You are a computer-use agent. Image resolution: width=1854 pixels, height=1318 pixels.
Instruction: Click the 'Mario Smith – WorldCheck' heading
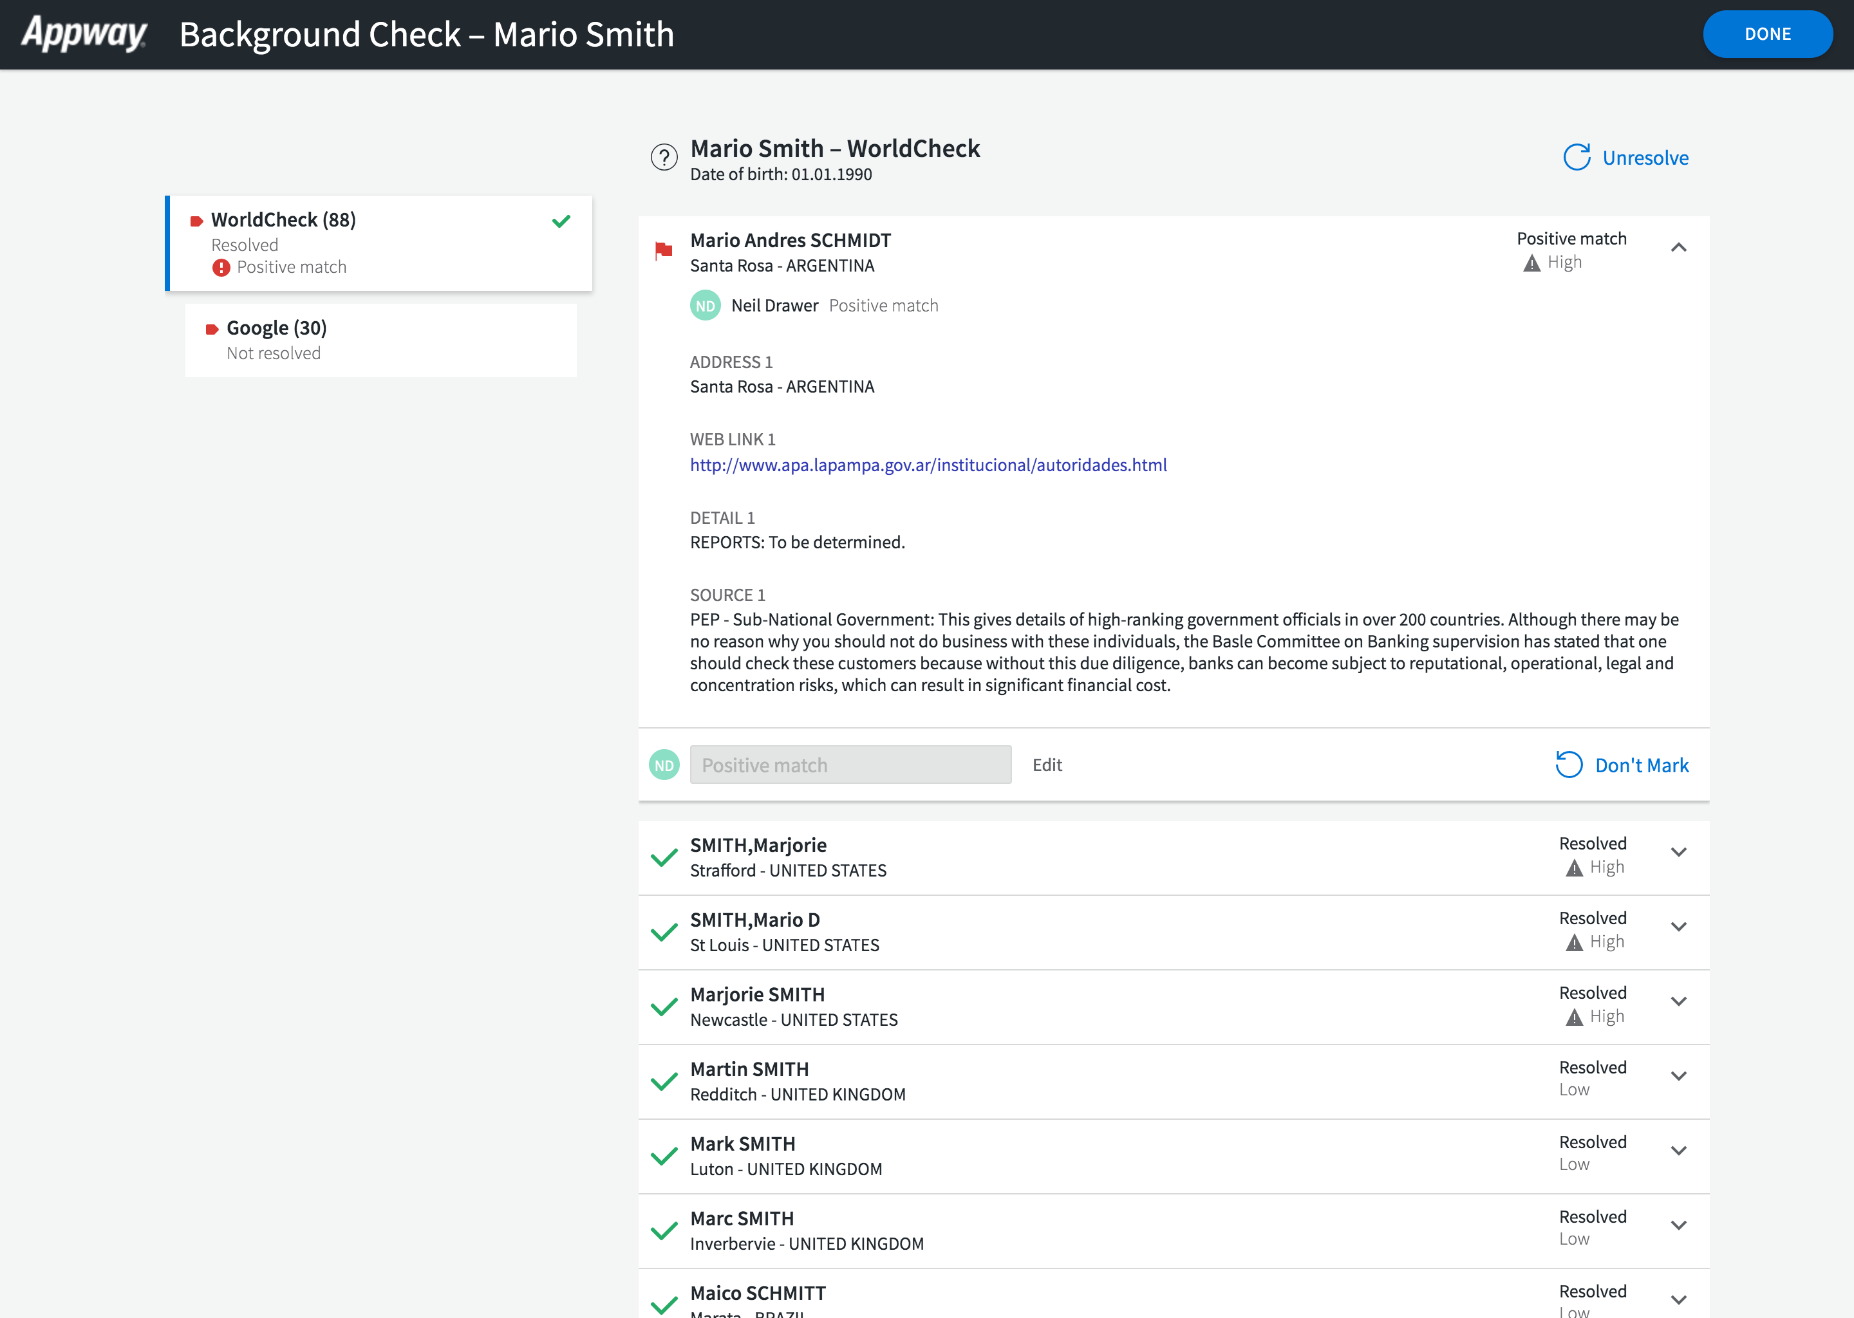tap(834, 149)
